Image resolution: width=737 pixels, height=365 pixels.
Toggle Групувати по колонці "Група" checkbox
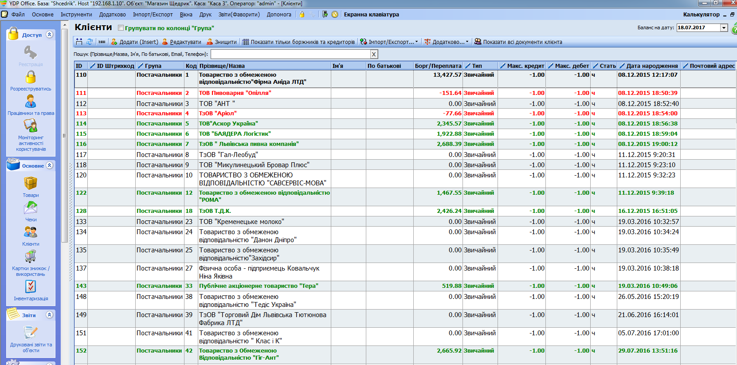pyautogui.click(x=121, y=27)
